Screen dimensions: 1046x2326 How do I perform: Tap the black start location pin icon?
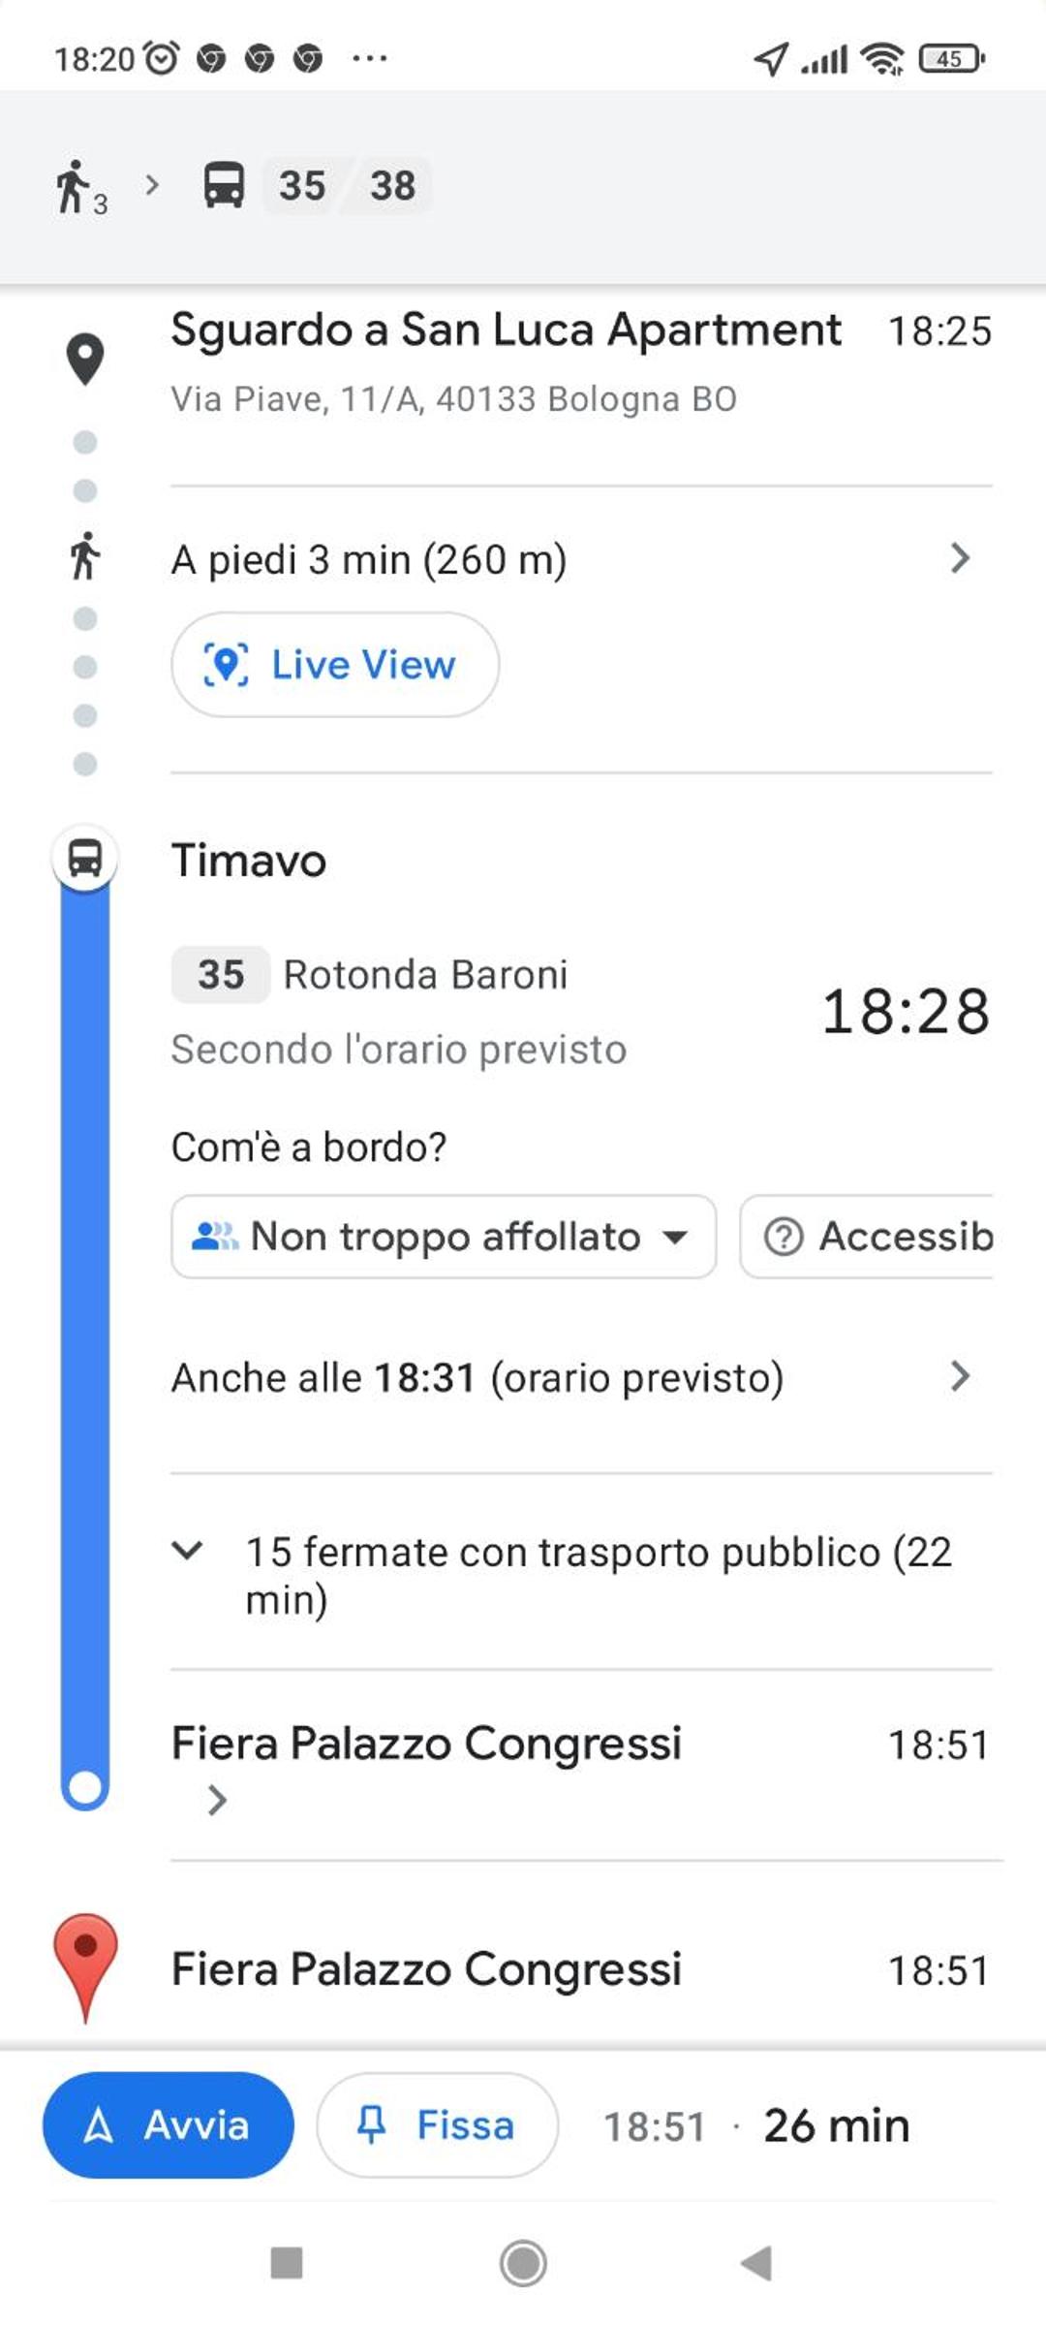pos(85,359)
